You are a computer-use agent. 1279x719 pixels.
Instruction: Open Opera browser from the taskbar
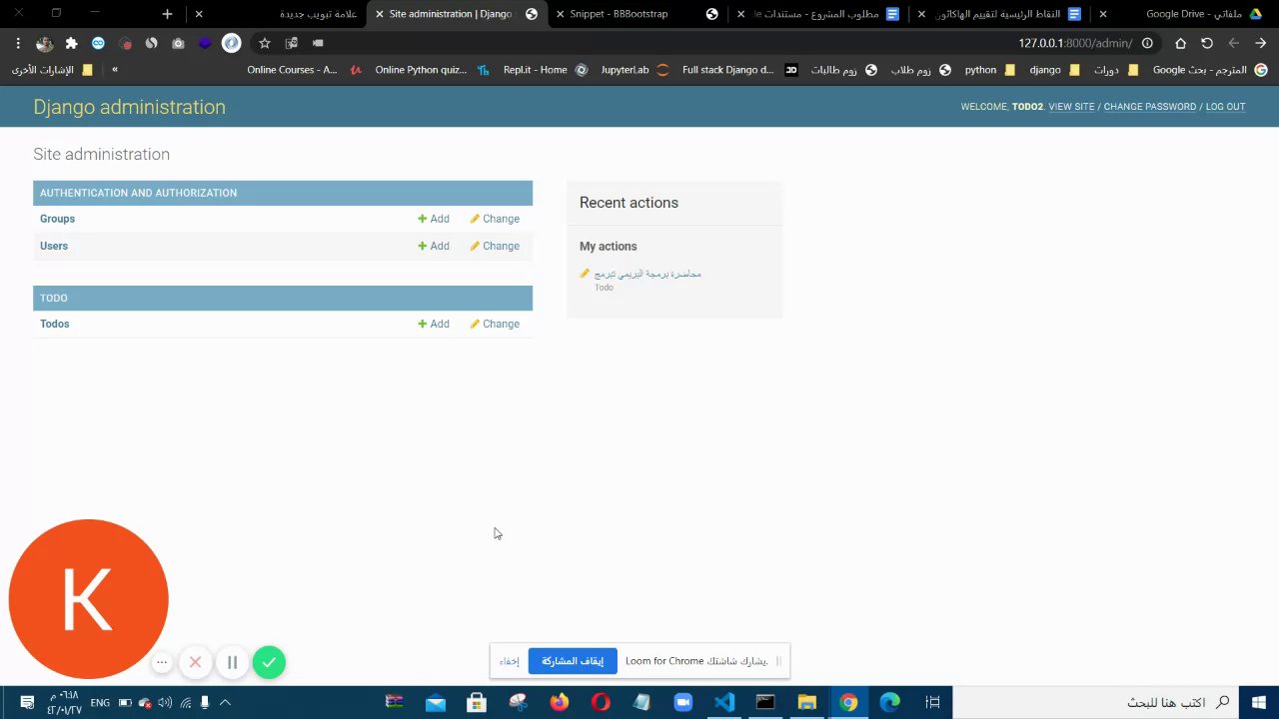(x=601, y=703)
